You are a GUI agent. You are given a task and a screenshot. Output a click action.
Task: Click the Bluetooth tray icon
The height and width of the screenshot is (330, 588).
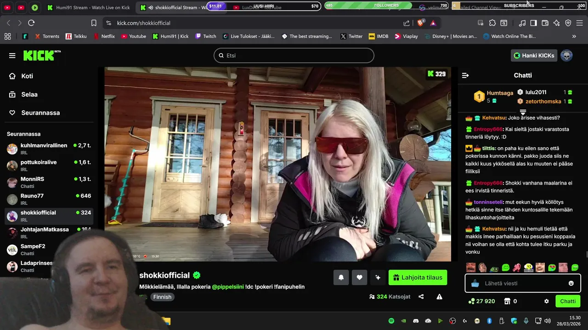point(489,321)
